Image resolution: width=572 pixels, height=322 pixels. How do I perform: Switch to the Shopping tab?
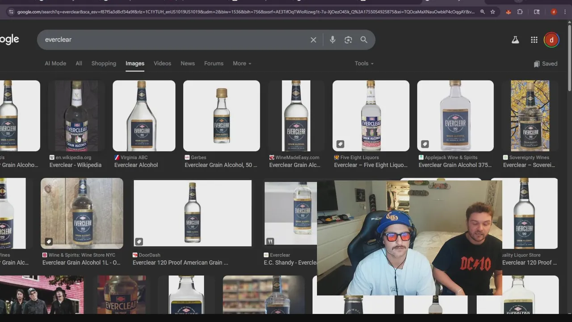(x=104, y=64)
